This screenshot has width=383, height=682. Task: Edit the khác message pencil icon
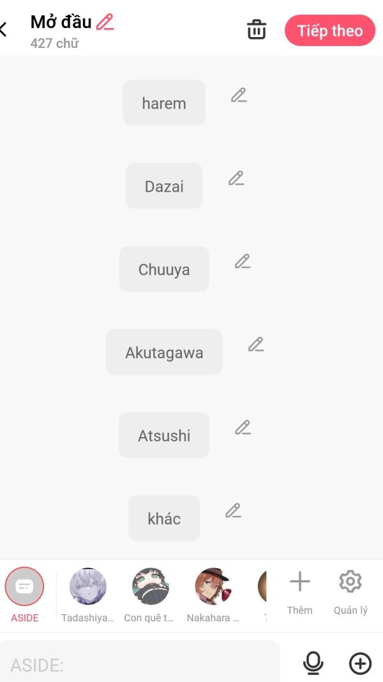click(x=233, y=511)
